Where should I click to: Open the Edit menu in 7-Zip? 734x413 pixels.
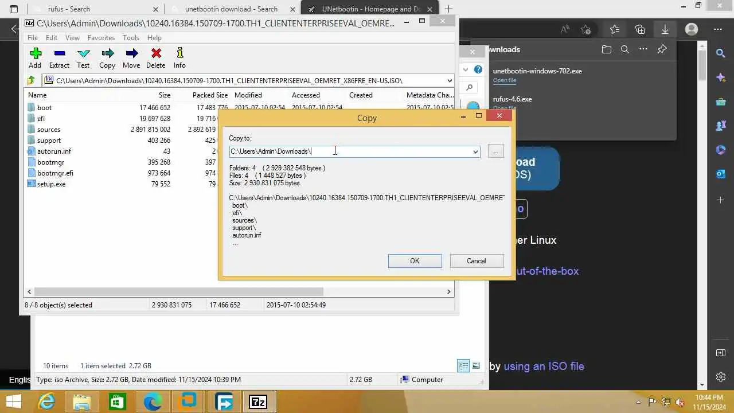52,38
